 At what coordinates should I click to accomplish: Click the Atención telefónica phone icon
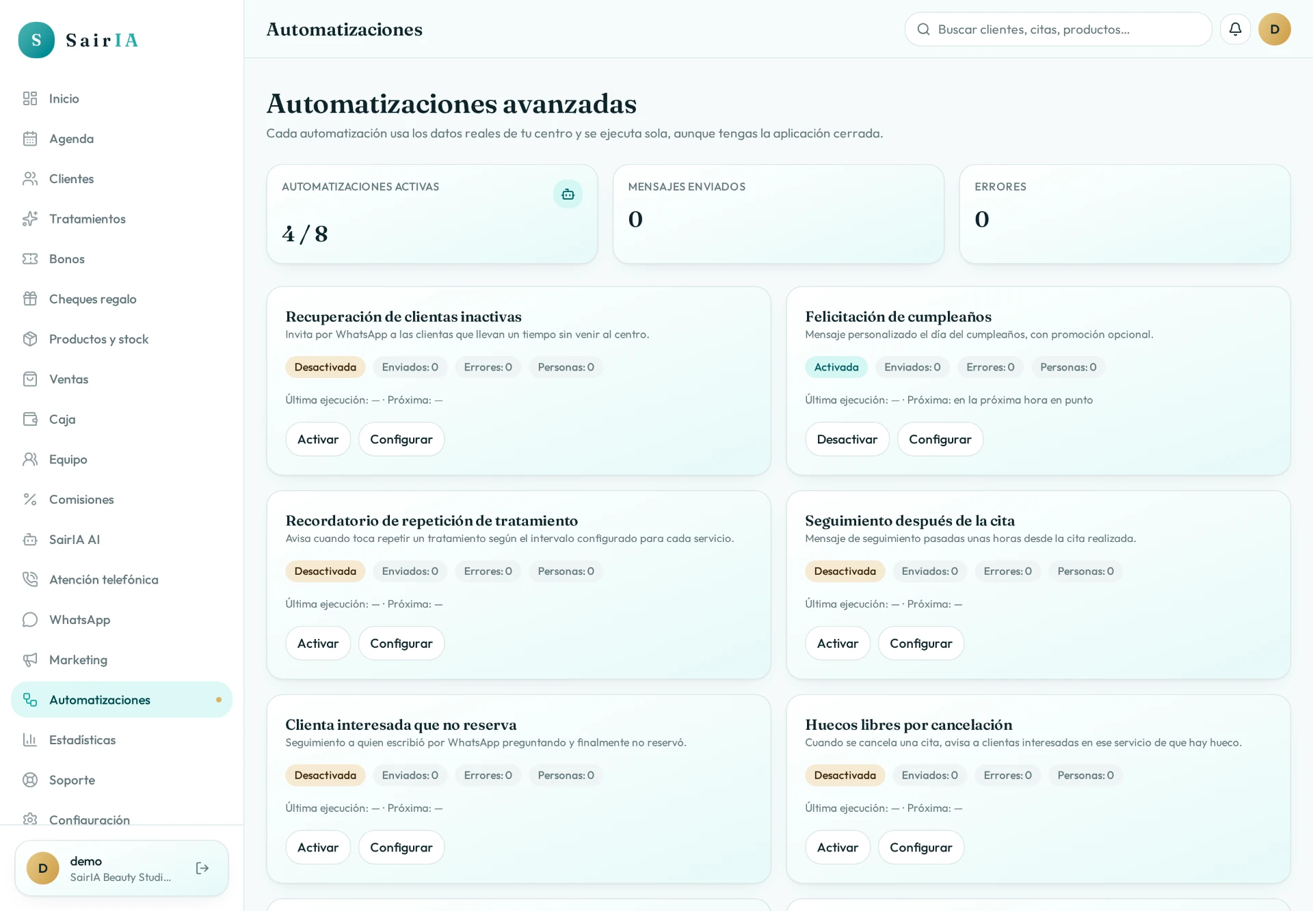[30, 580]
